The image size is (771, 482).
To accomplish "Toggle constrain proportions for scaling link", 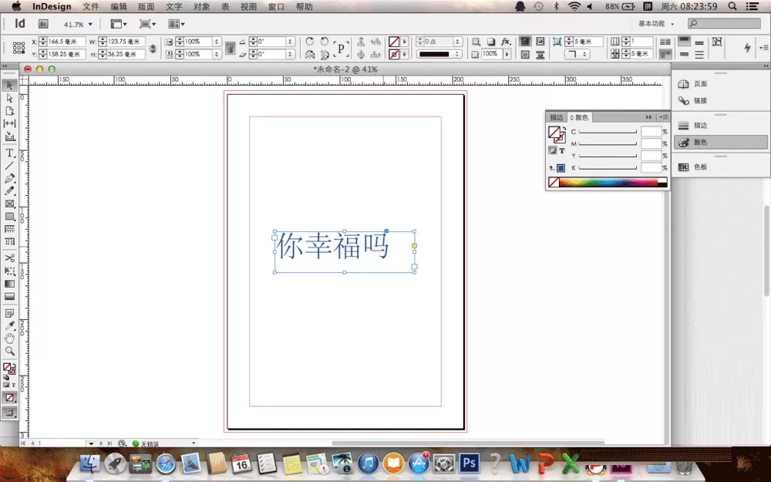I will 230,48.
